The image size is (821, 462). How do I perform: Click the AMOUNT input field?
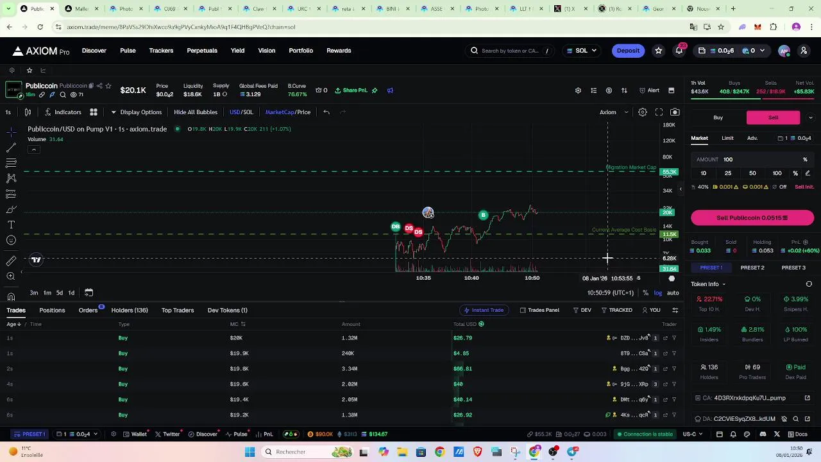tap(752, 159)
